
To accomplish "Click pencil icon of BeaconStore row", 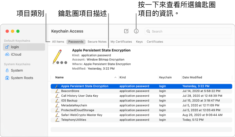I will coord(57,91).
